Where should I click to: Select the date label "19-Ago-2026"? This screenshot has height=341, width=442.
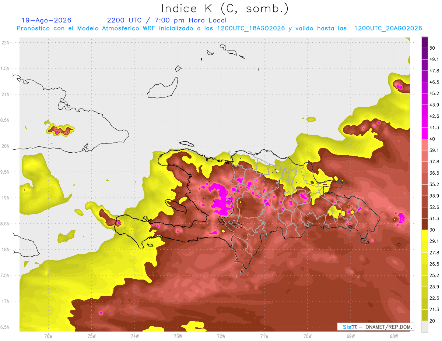[46, 20]
